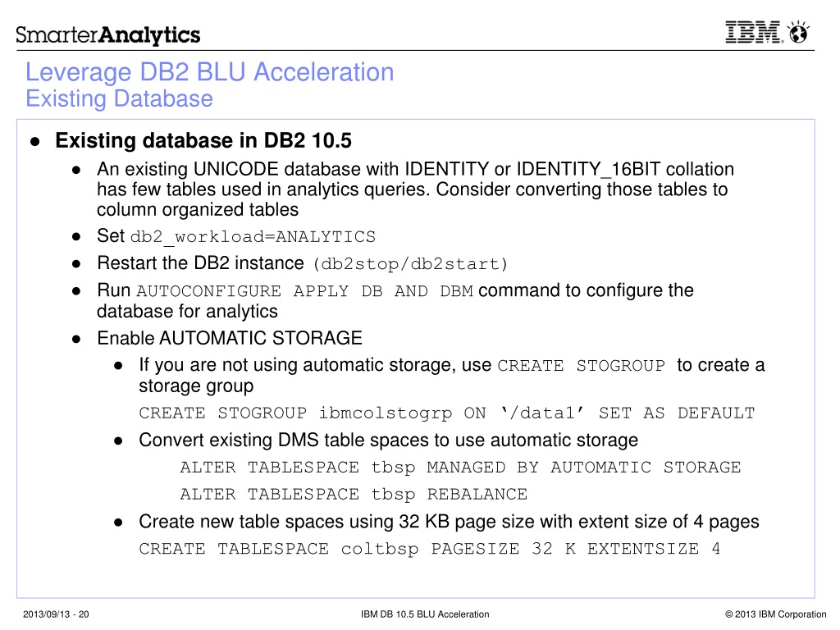The width and height of the screenshot is (840, 630).
Task: Select 'ALTER TABLESPACE tbsp MANAGED BY AUTOMATIC STORAGE'
Action: click(461, 467)
